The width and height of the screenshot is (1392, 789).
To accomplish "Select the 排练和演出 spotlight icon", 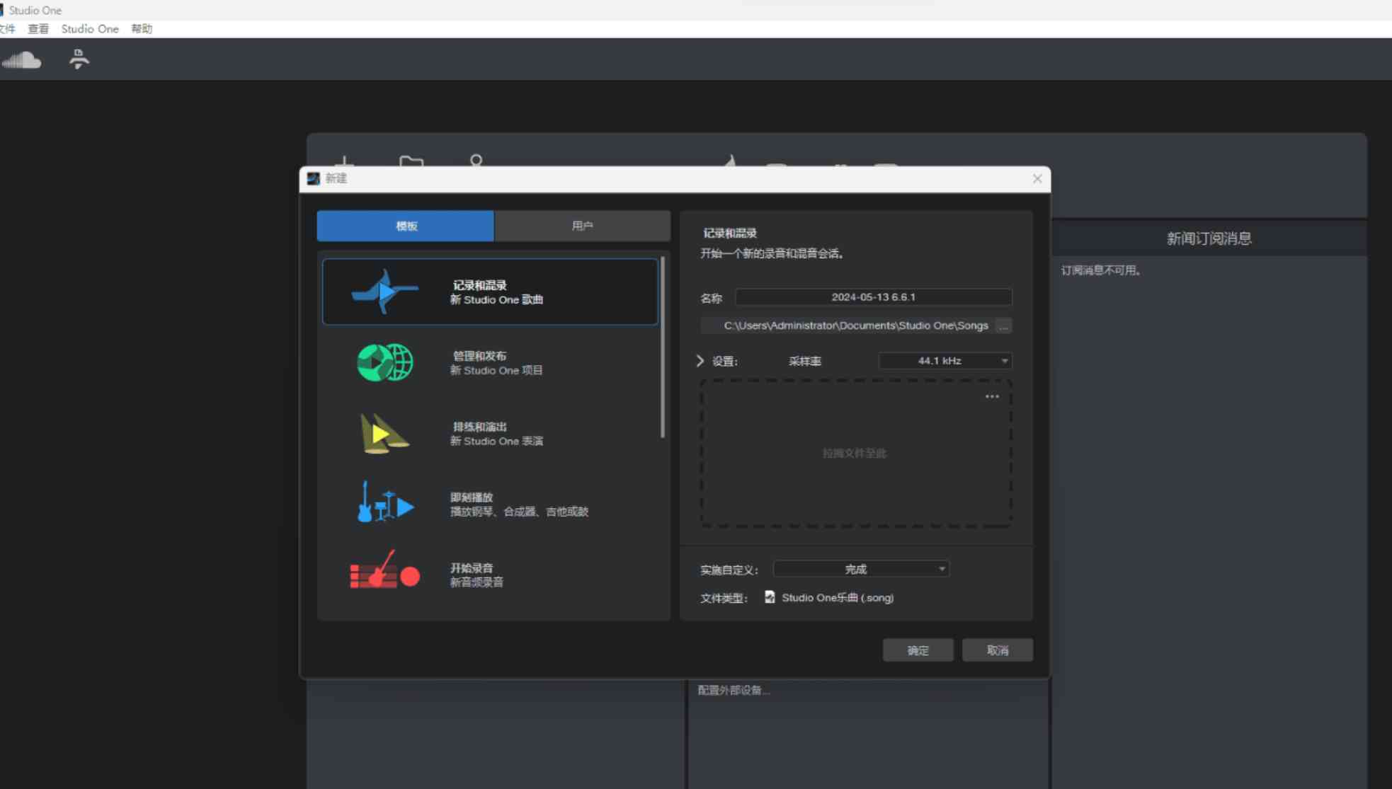I will 384,433.
